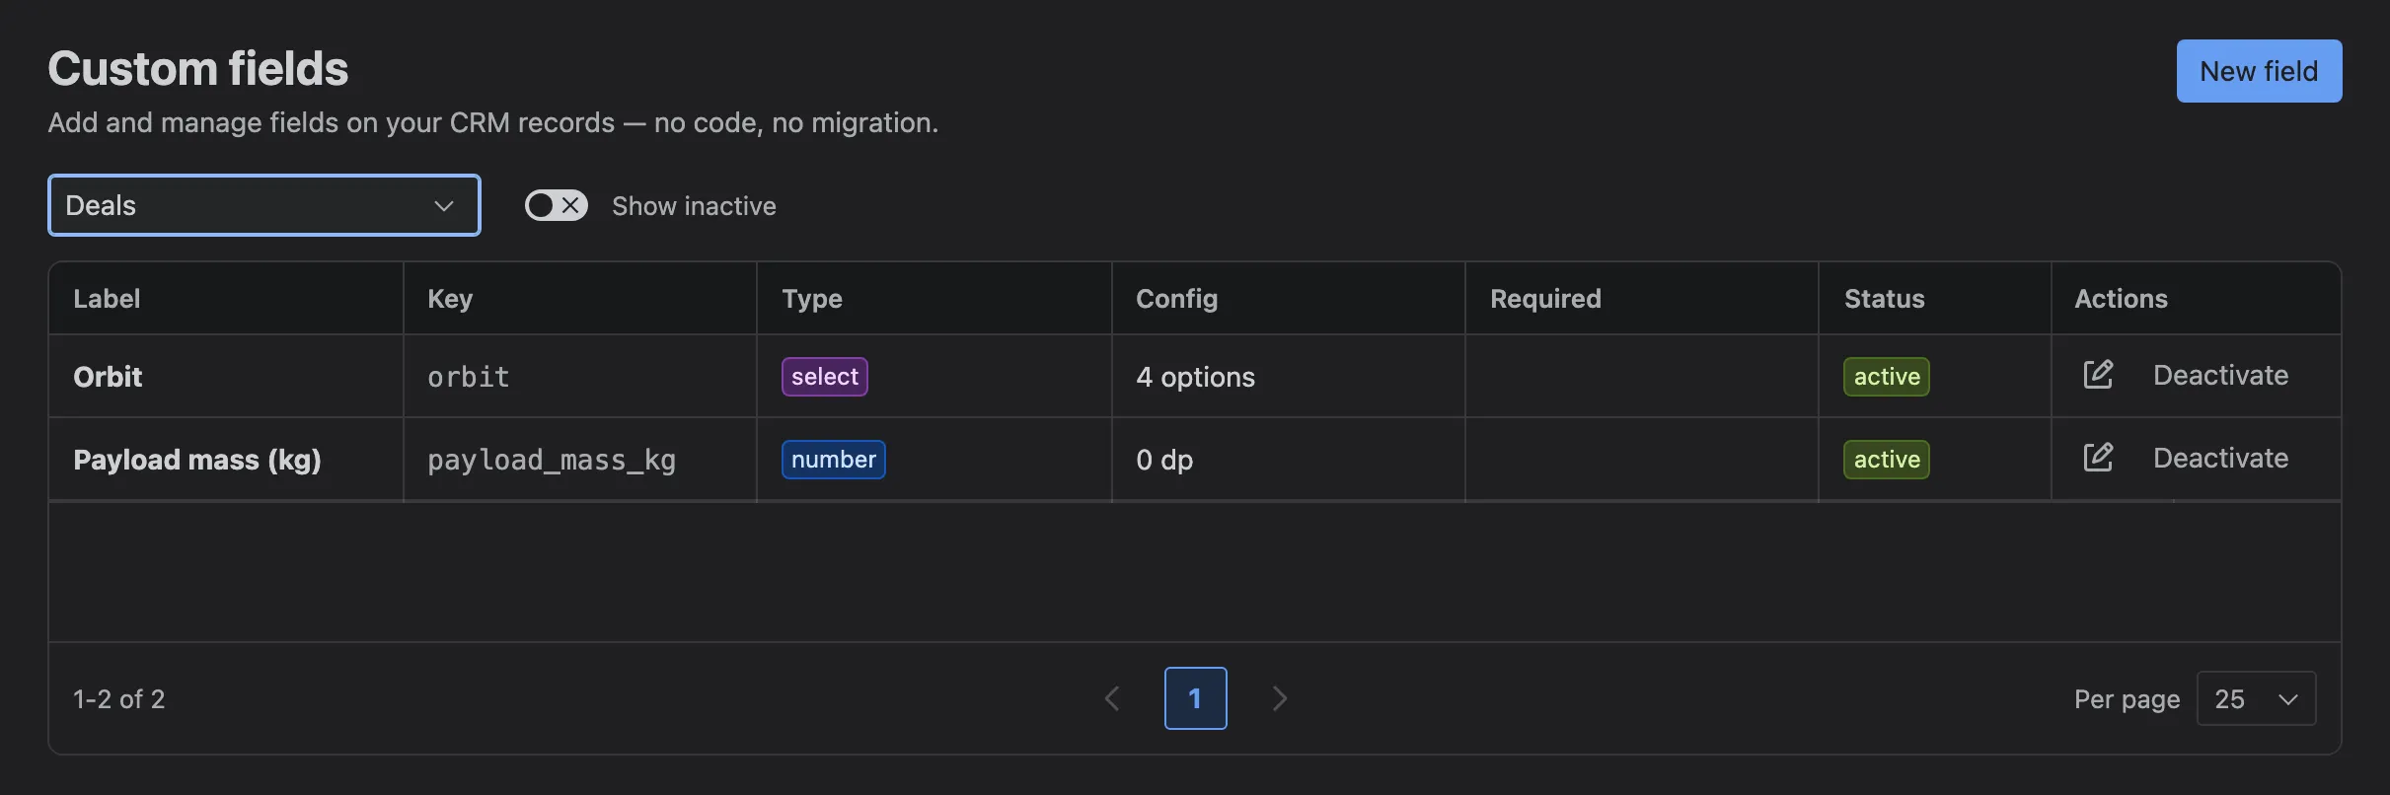Edit the Payload mass (kg) field
Image resolution: width=2390 pixels, height=795 pixels.
point(2098,458)
